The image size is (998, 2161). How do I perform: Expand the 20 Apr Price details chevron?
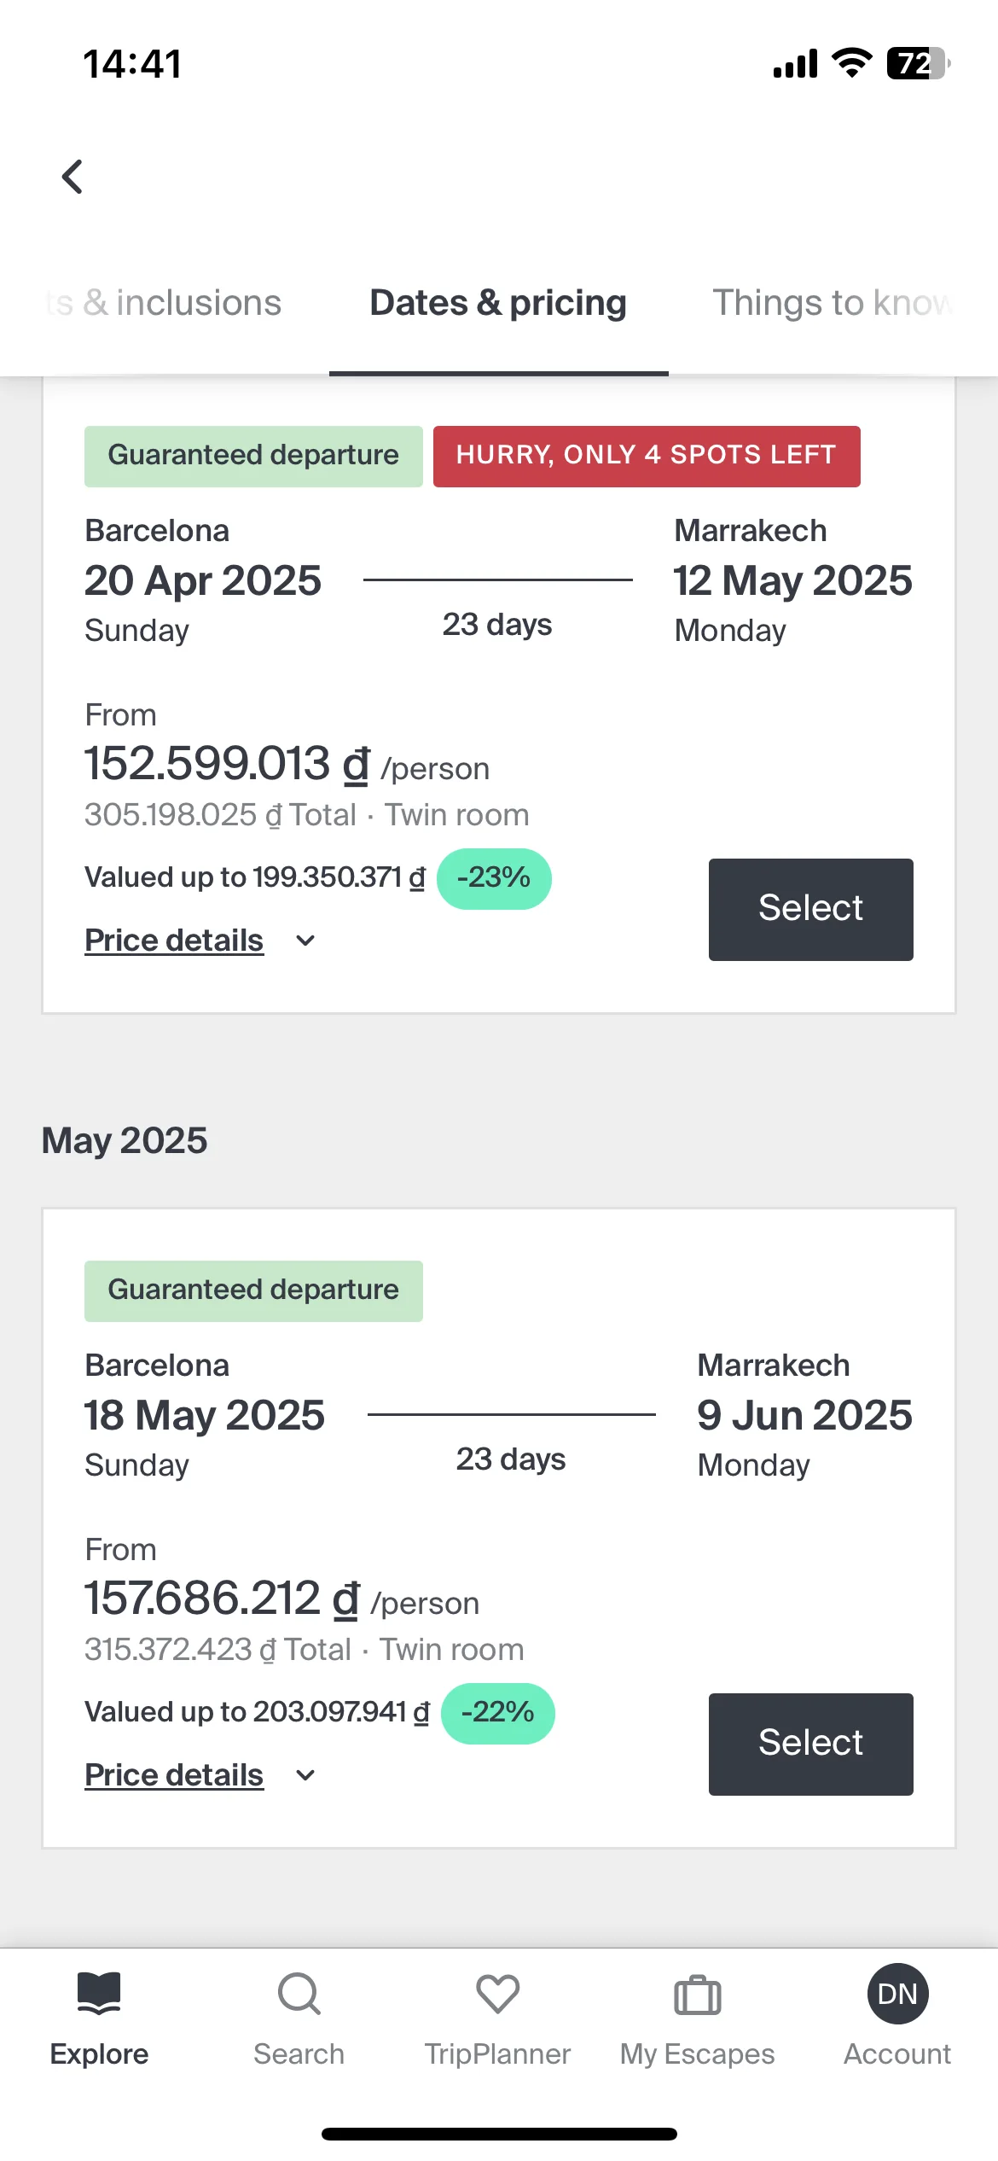click(305, 941)
